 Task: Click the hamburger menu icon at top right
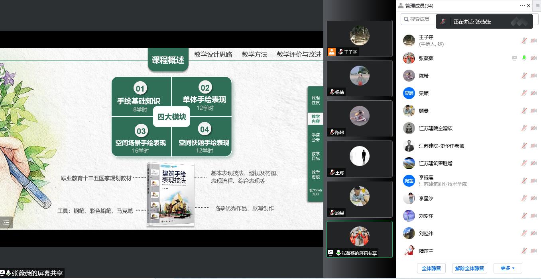click(x=537, y=6)
